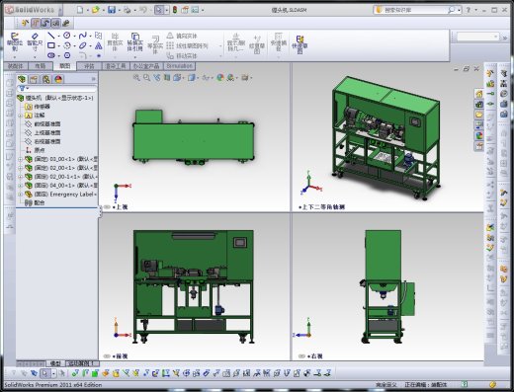Click the Convert Entities button
The height and width of the screenshot is (392, 514).
(x=134, y=42)
